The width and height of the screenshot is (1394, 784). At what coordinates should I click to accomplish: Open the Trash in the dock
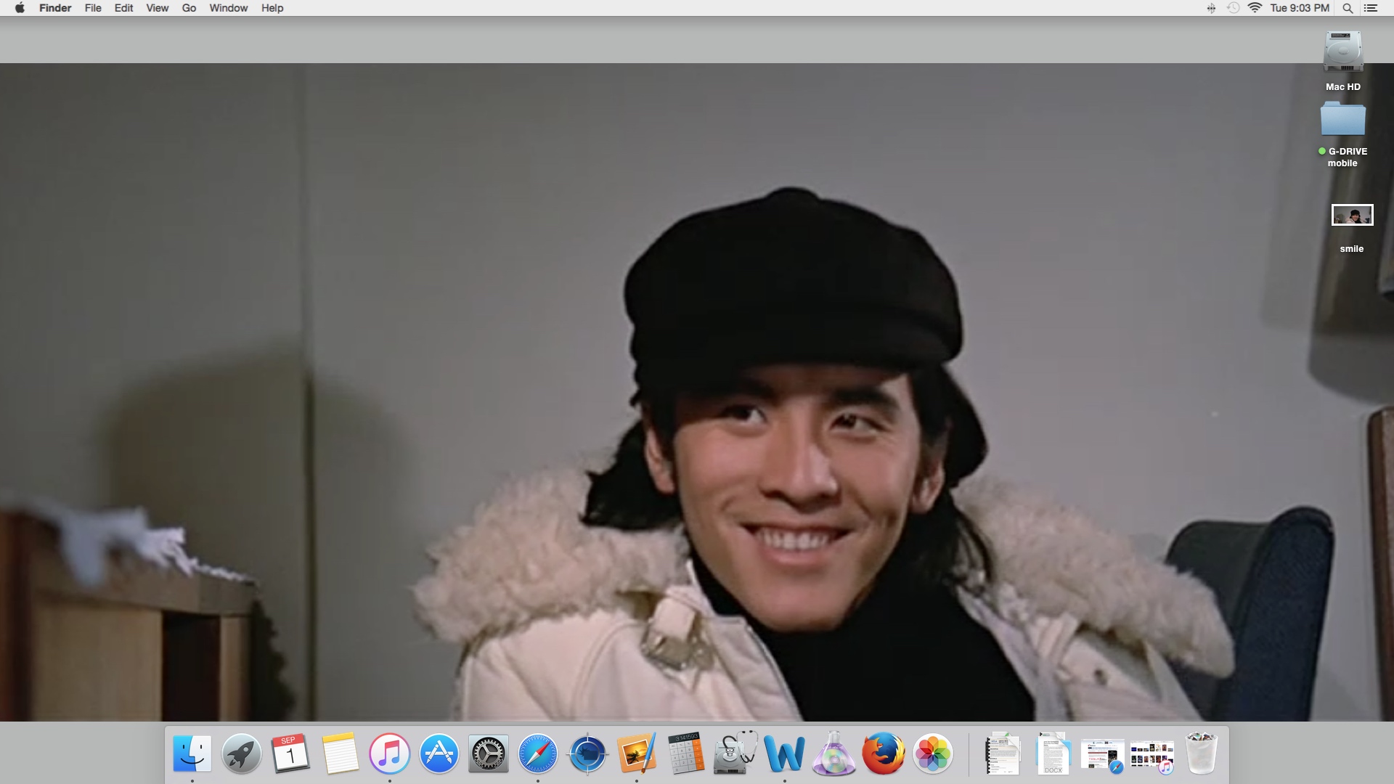[1201, 754]
